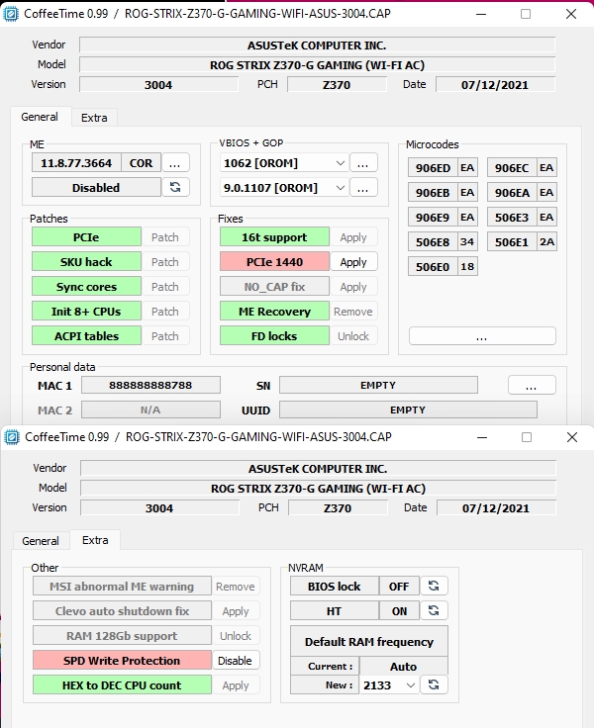Click CoffeeTime app icon in top window
Image resolution: width=594 pixels, height=728 pixels.
pos(11,14)
